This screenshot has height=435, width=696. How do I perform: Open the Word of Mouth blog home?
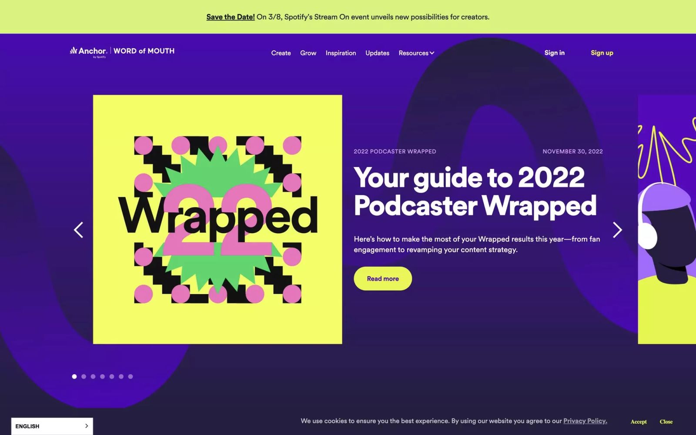pyautogui.click(x=144, y=51)
